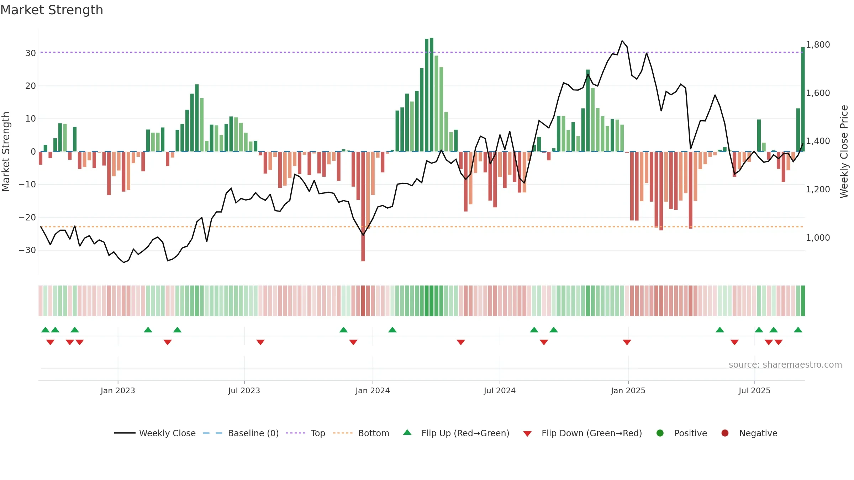Screen dimensions: 854x480
Task: Click the Jul 2023 axis label
Action: [x=244, y=390]
